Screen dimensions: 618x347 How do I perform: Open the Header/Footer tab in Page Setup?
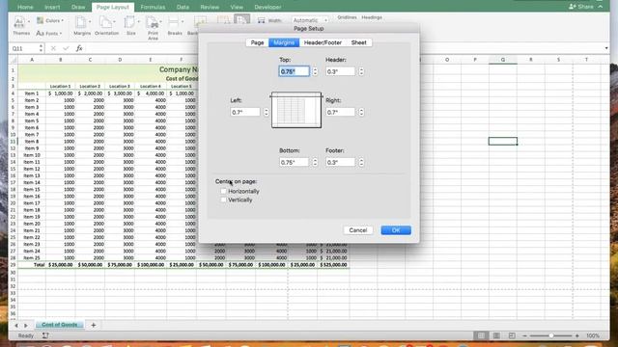(x=323, y=42)
